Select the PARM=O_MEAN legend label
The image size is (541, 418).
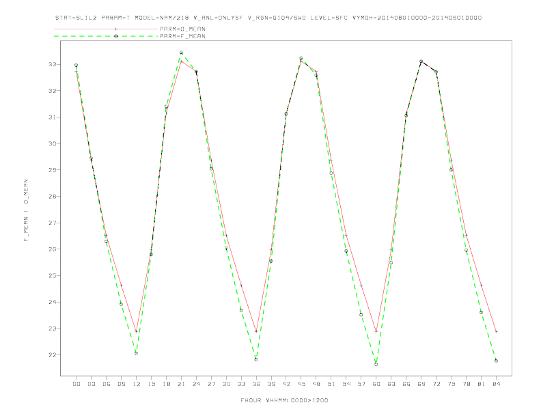(182, 29)
